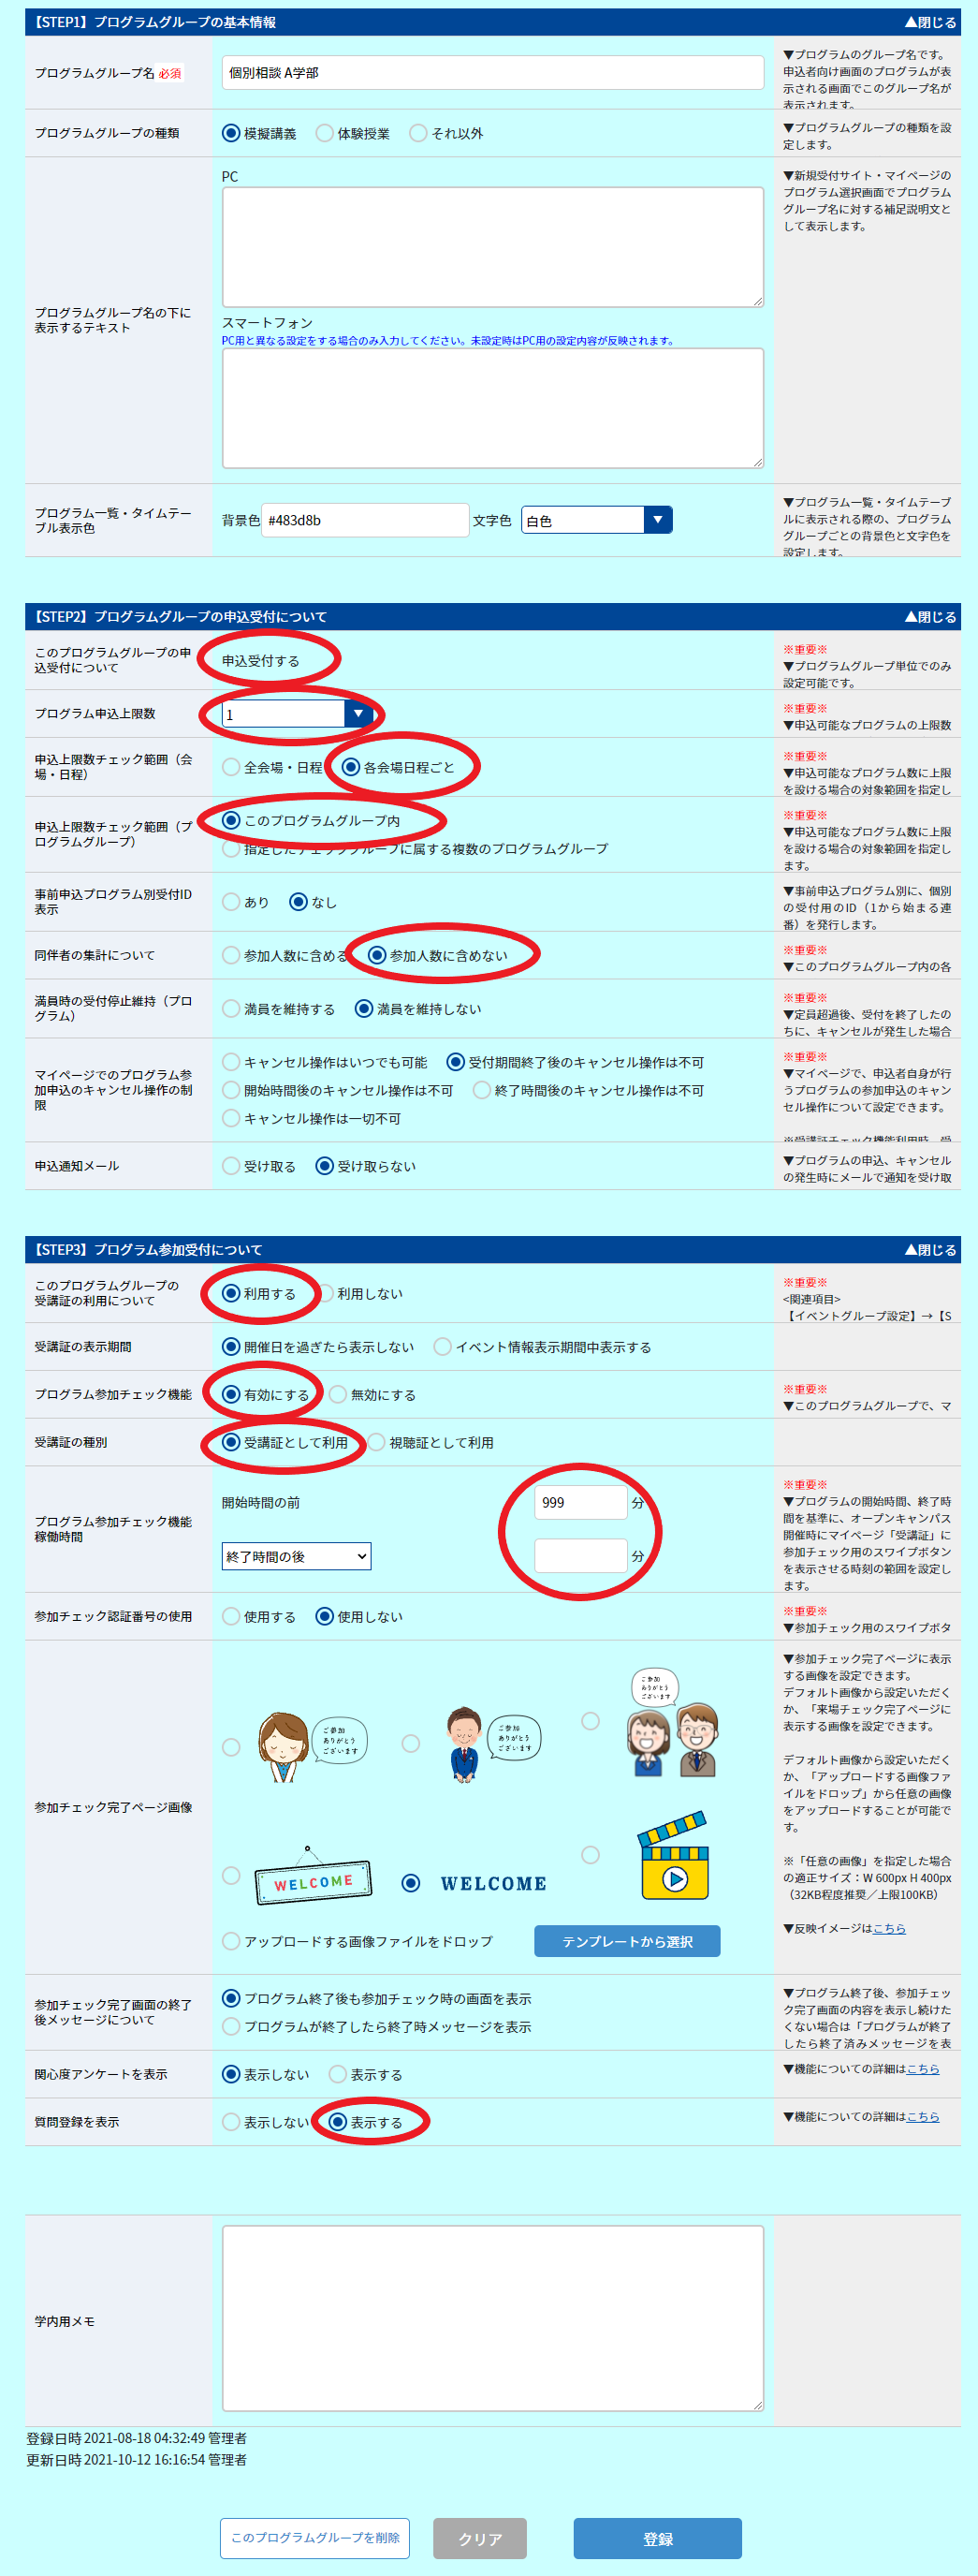The height and width of the screenshot is (2576, 978).
Task: Select 全会場・日程 radio option
Action: (231, 767)
